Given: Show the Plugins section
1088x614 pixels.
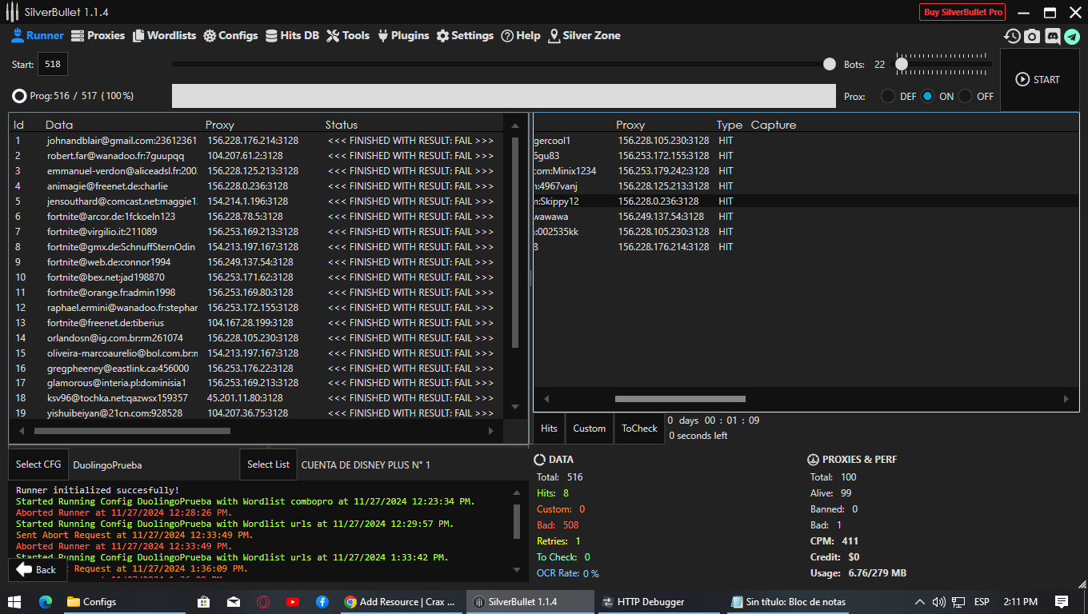Looking at the screenshot, I should 403,36.
